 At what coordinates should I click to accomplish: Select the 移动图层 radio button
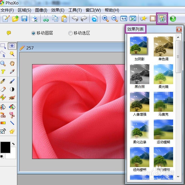tap(33, 33)
